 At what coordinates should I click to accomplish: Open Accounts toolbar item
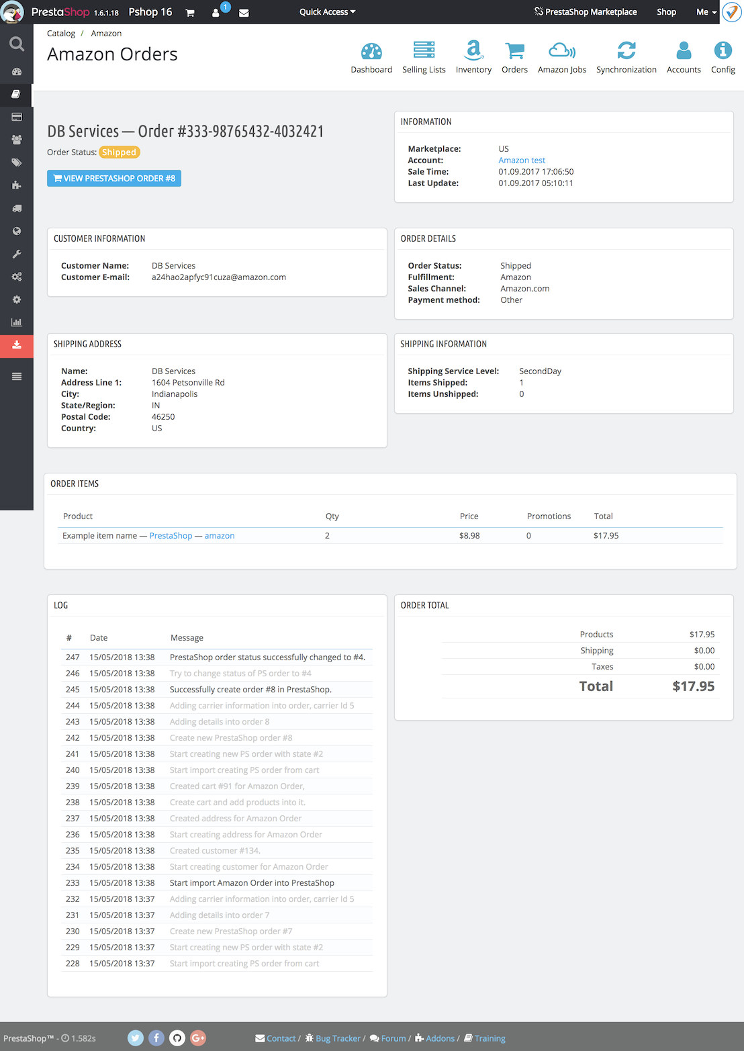(684, 57)
